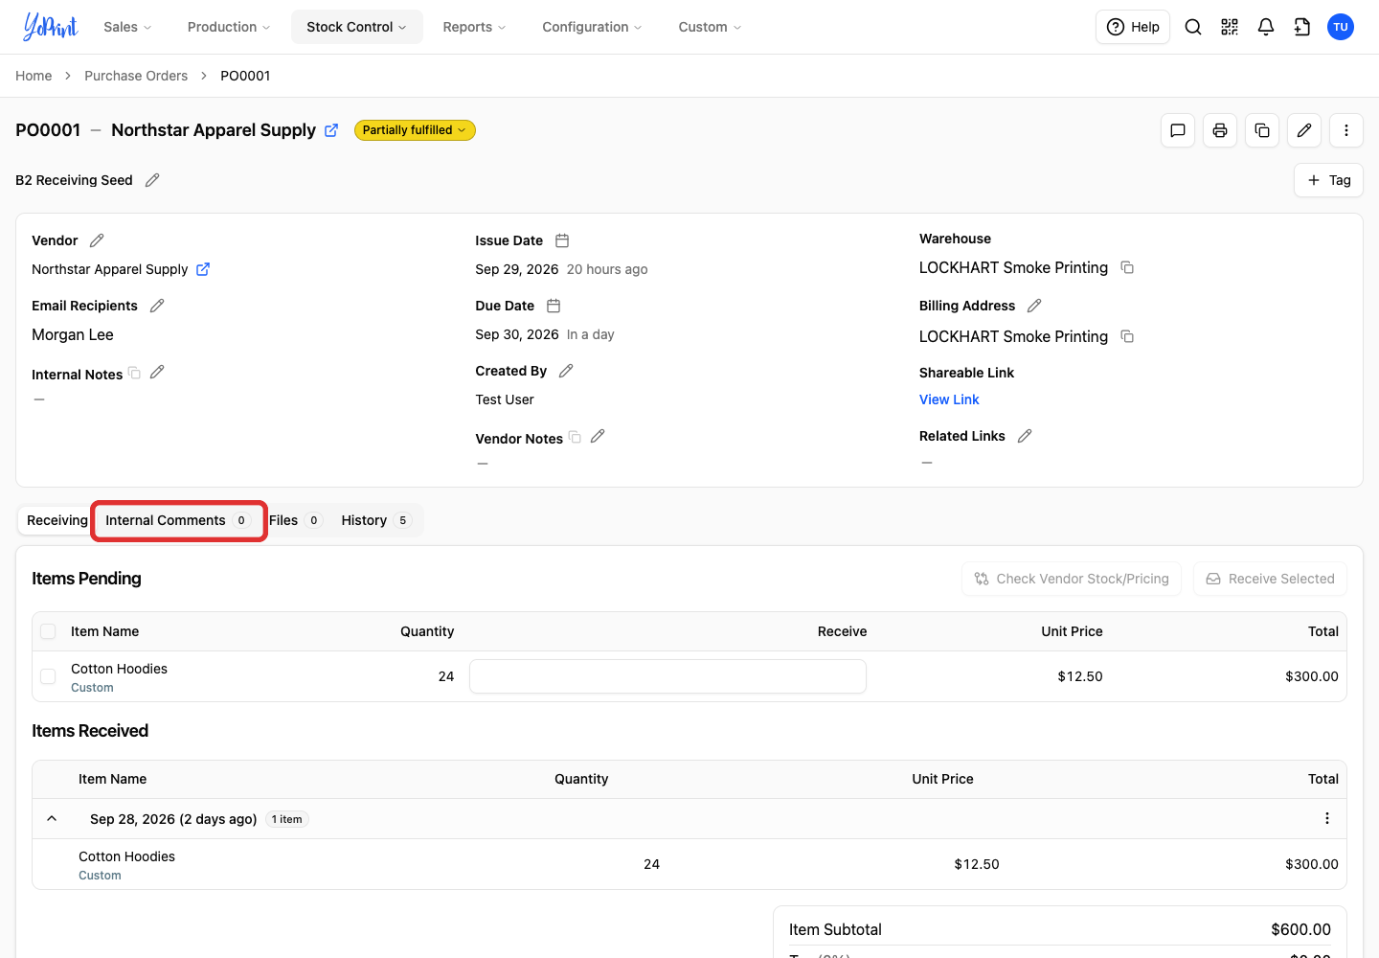
Task: Click the TU user avatar
Action: click(1341, 27)
